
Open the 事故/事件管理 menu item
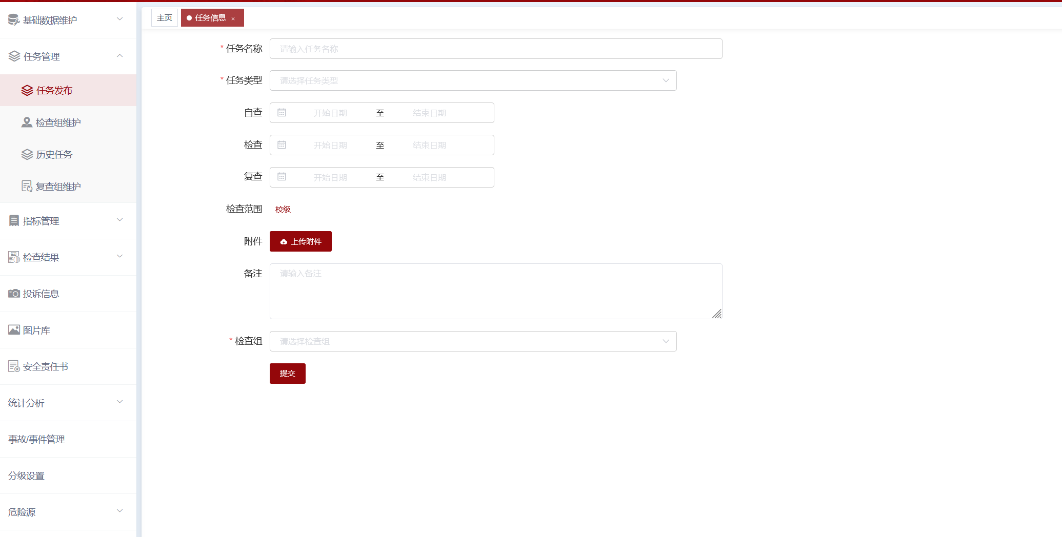click(x=68, y=439)
